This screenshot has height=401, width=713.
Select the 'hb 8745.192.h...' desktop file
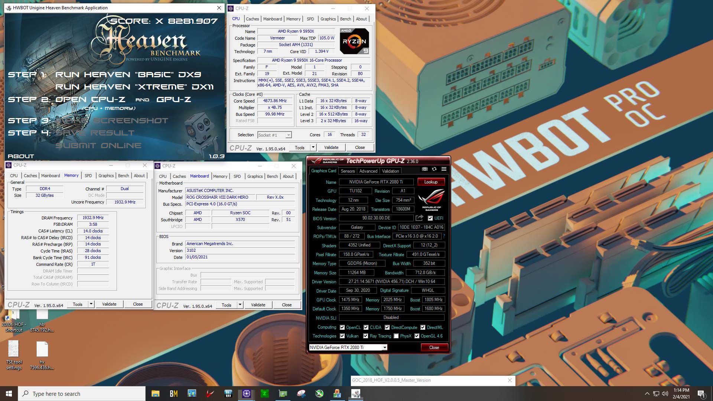pyautogui.click(x=42, y=321)
